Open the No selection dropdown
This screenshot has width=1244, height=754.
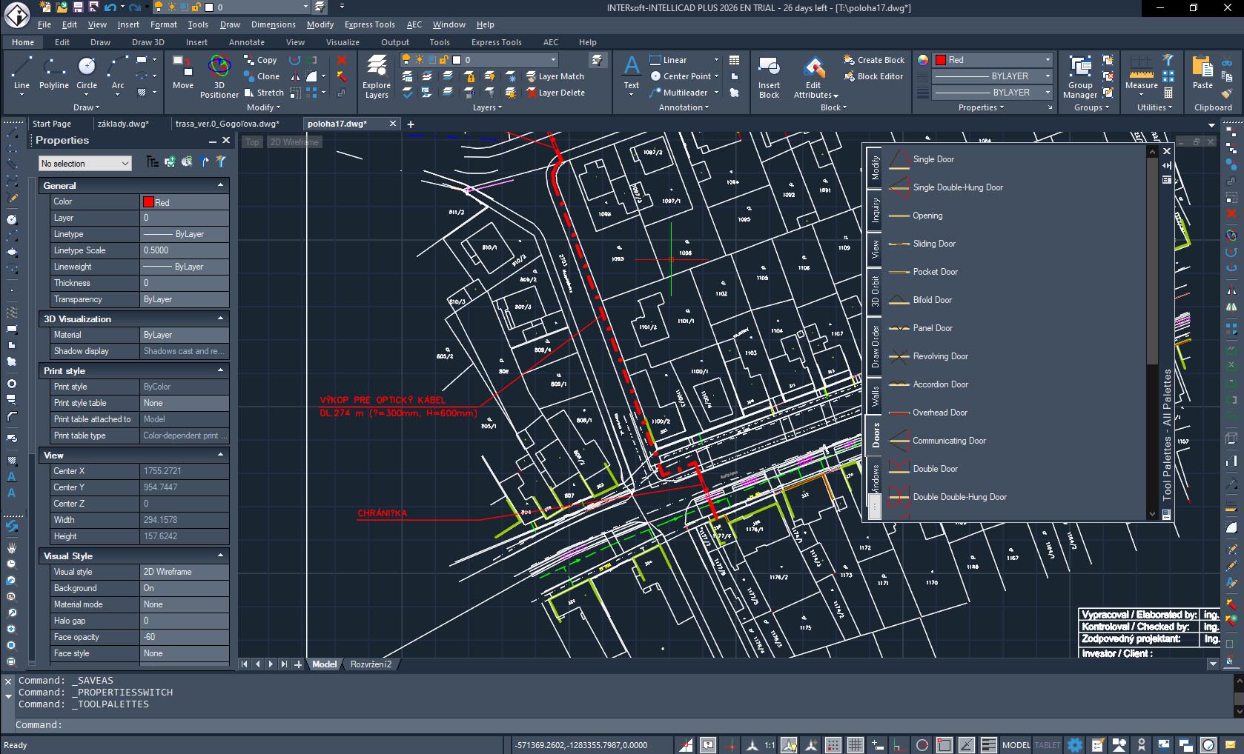tap(85, 164)
